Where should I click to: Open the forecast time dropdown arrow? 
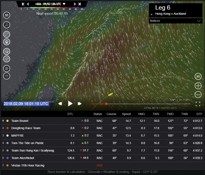tap(64, 4)
